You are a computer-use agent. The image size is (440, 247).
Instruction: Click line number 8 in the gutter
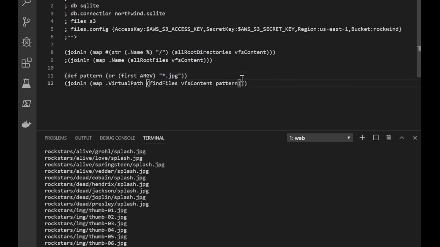pos(52,52)
